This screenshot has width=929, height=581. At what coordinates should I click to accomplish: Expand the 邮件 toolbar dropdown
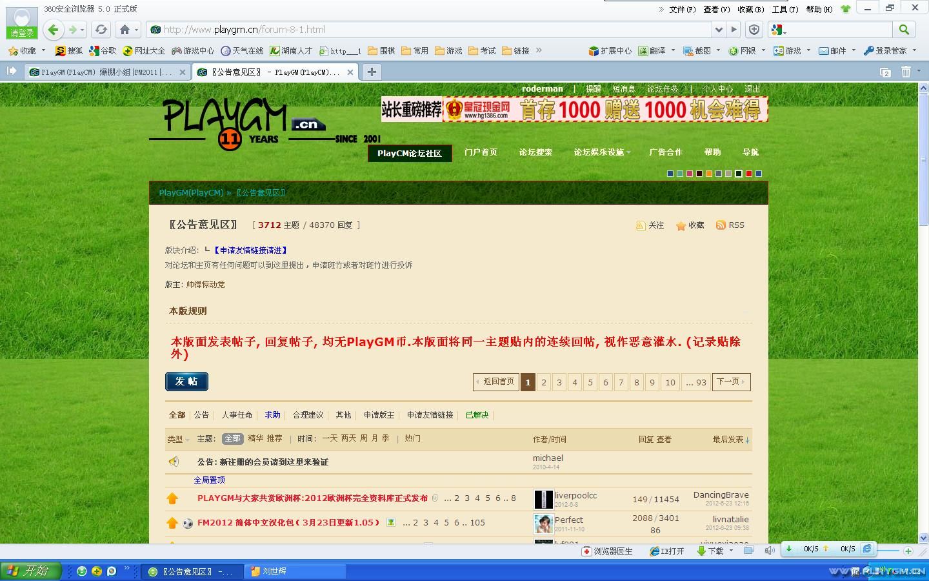point(854,50)
